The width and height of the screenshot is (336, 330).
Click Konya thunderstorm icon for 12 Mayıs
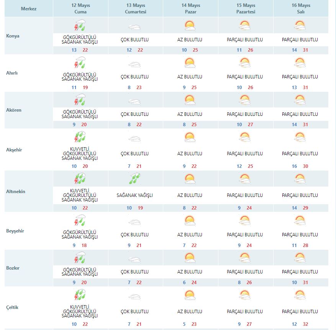pos(80,26)
